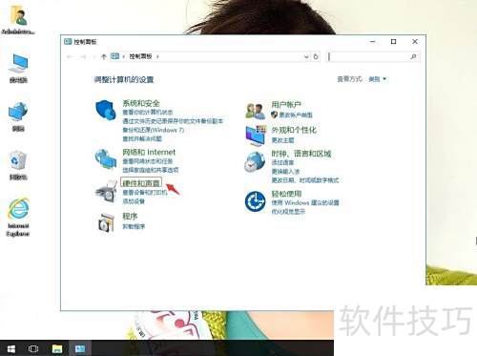The image size is (477, 356).
Task: Click 选择家庭组和共享选项 link
Action: (x=151, y=170)
